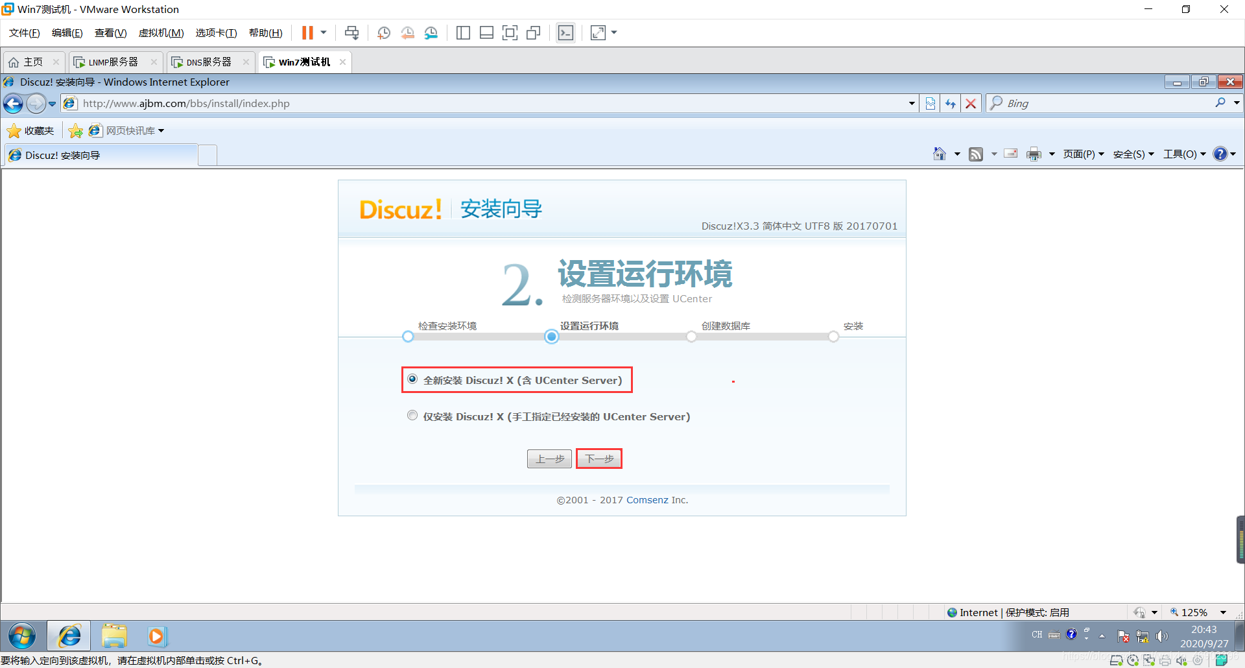Click the network status tray icon
This screenshot has width=1245, height=668.
point(1143,636)
